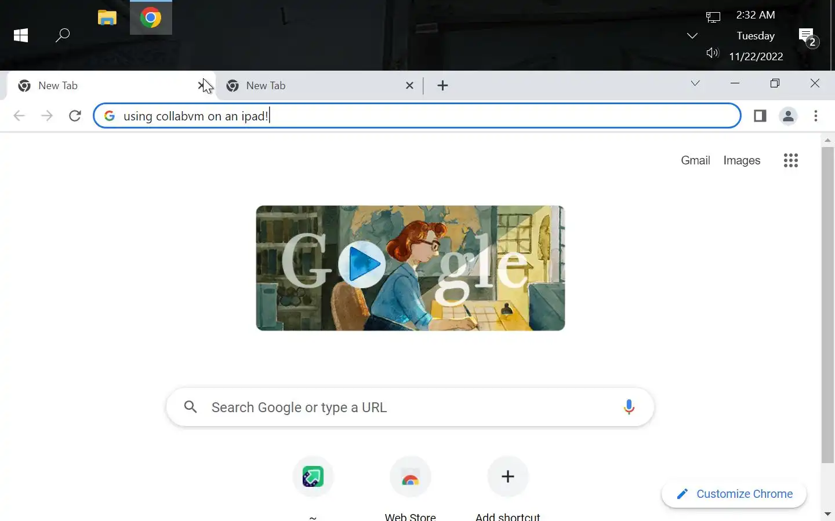Click the address bar containing 'using collabvm on an ipad!'
The image size is (835, 521).
click(x=417, y=116)
